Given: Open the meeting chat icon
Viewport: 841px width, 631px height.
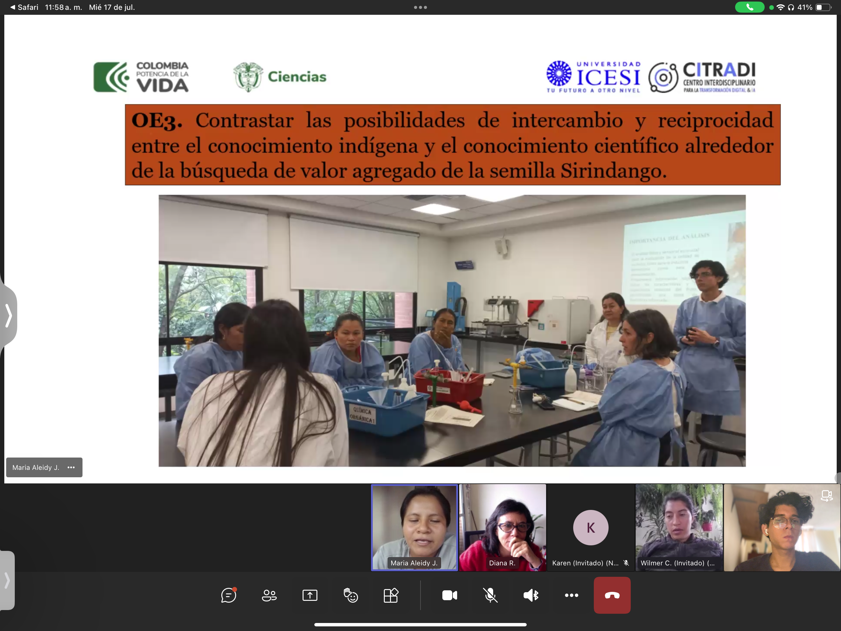Looking at the screenshot, I should tap(228, 595).
